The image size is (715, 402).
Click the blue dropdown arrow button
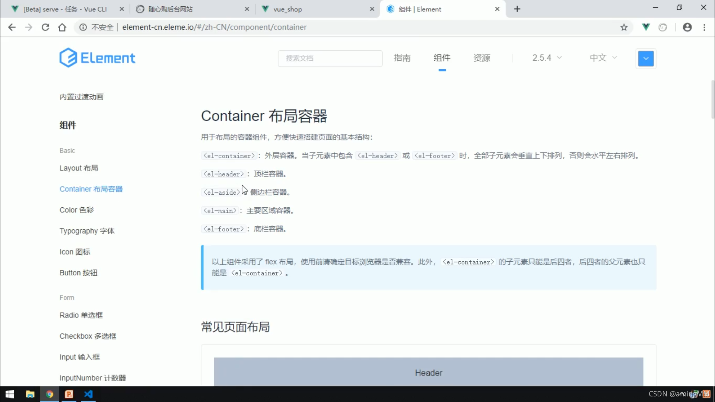646,58
